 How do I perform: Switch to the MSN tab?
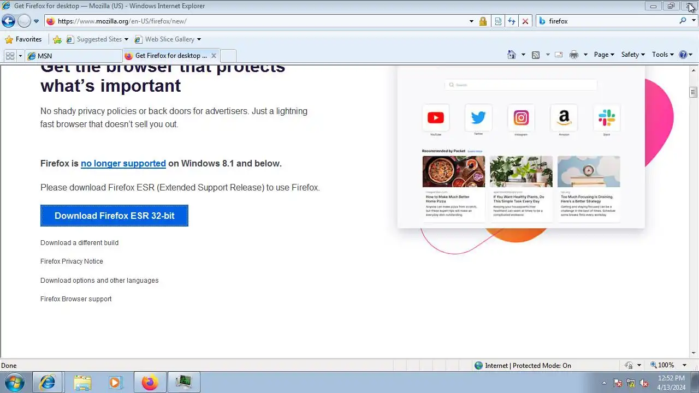point(73,56)
